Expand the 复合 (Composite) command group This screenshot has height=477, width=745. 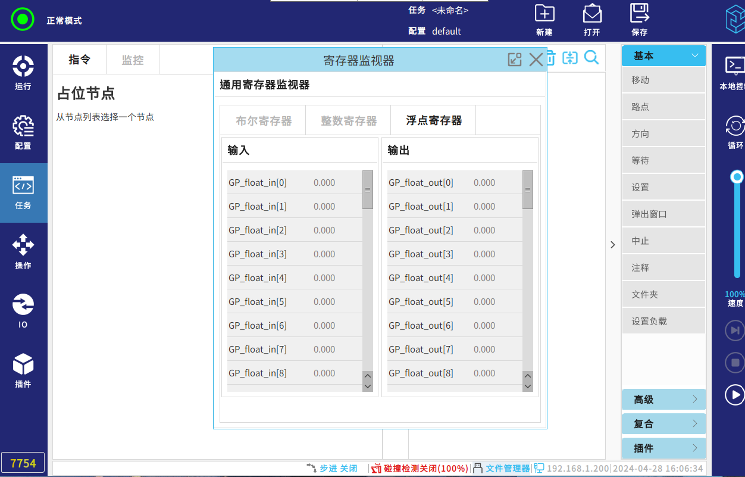point(663,424)
